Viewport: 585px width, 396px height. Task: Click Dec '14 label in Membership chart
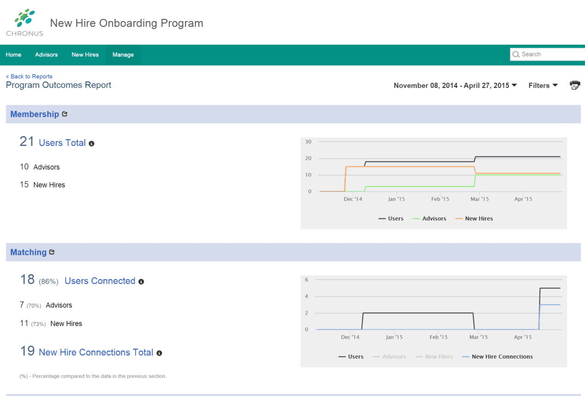point(353,199)
